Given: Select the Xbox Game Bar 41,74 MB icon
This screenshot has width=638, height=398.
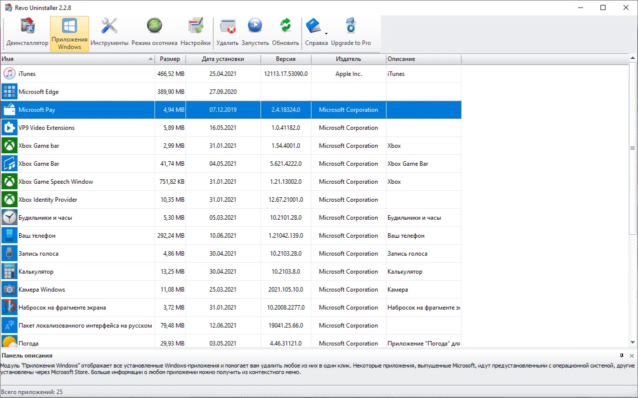Looking at the screenshot, I should 9,164.
